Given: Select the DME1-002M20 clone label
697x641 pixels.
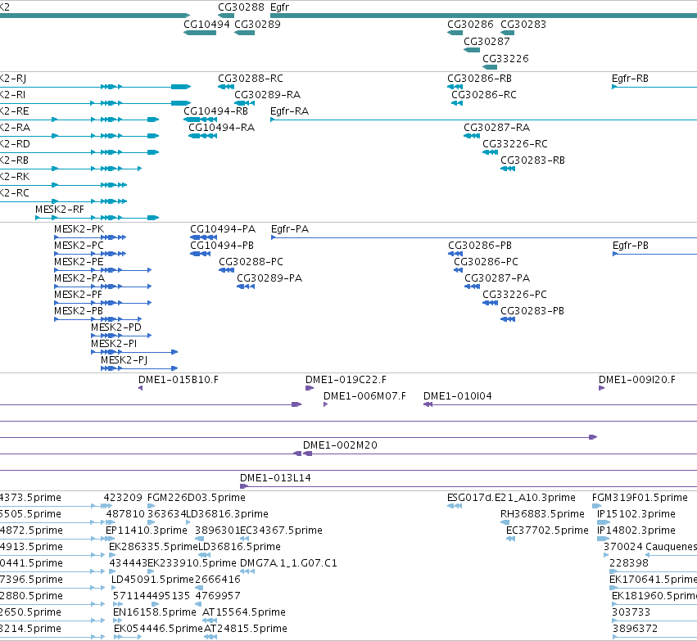Looking at the screenshot, I should point(340,445).
